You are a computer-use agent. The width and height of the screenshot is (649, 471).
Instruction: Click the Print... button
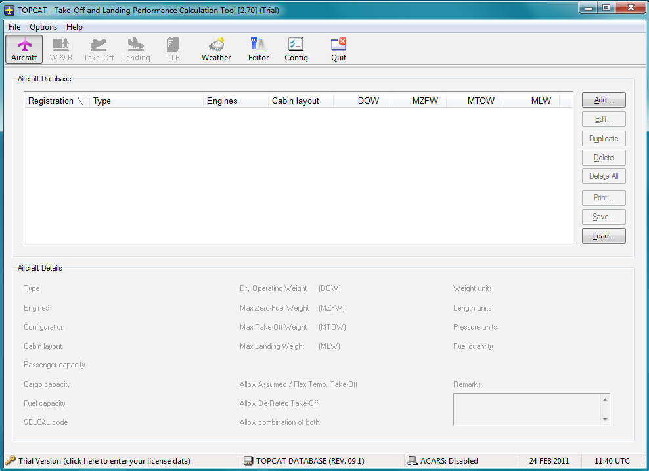point(604,198)
